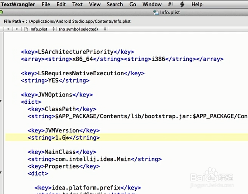Click the file path text in the path bar
The height and width of the screenshot is (194, 248).
[80, 21]
